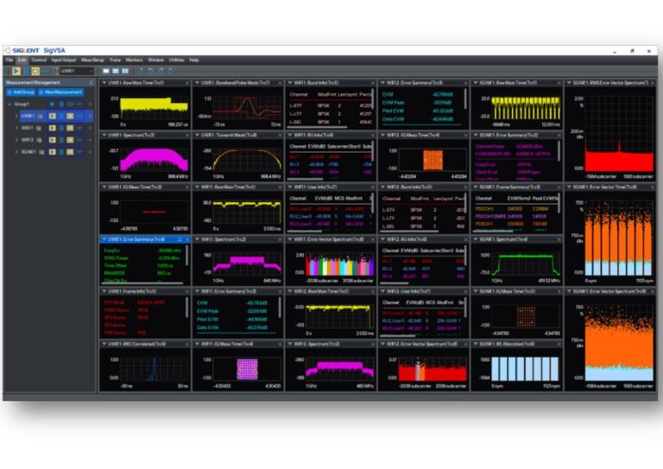Run the UWB1 measurement with its play icon
The image size is (663, 469).
[52, 116]
